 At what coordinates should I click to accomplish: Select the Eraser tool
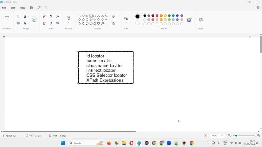click(44, 23)
